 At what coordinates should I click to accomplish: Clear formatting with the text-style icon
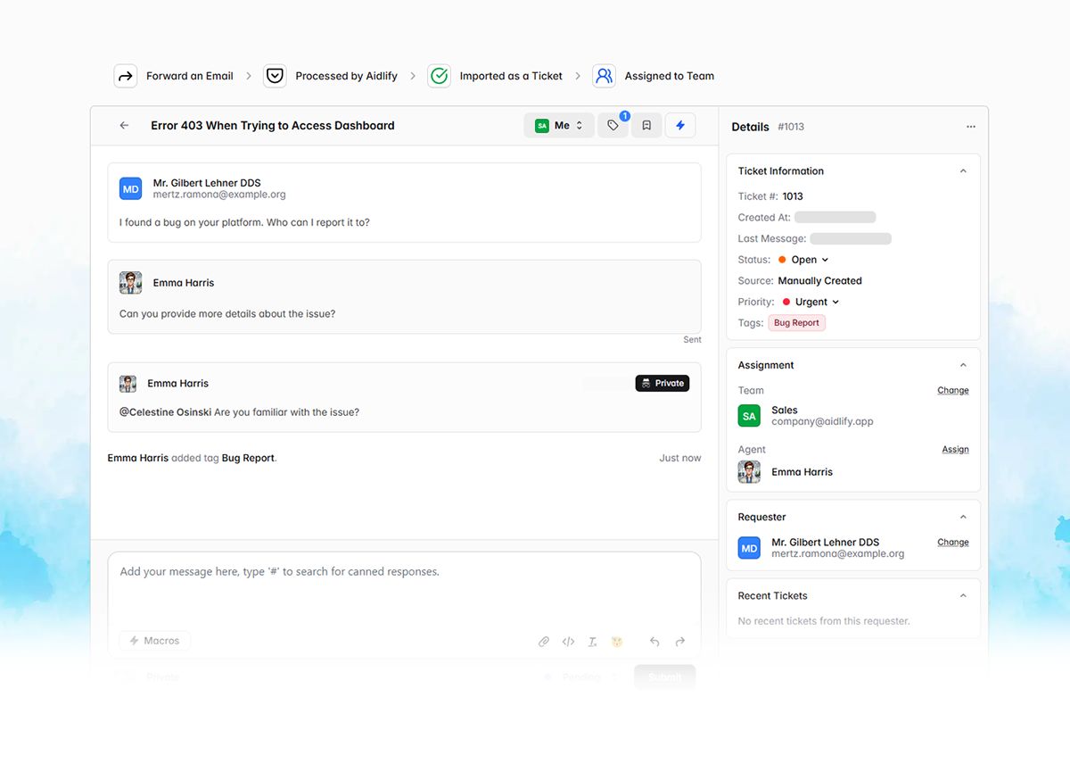click(x=592, y=641)
